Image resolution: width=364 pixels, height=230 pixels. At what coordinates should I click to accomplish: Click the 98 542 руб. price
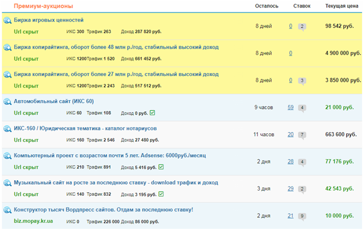[x=340, y=26]
